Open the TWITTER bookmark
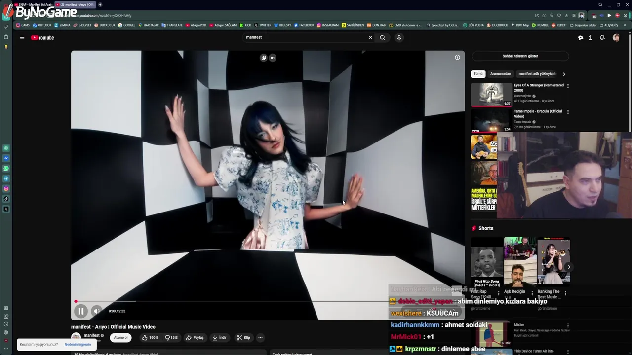Screen dimensions: 632x355 tap(262, 25)
